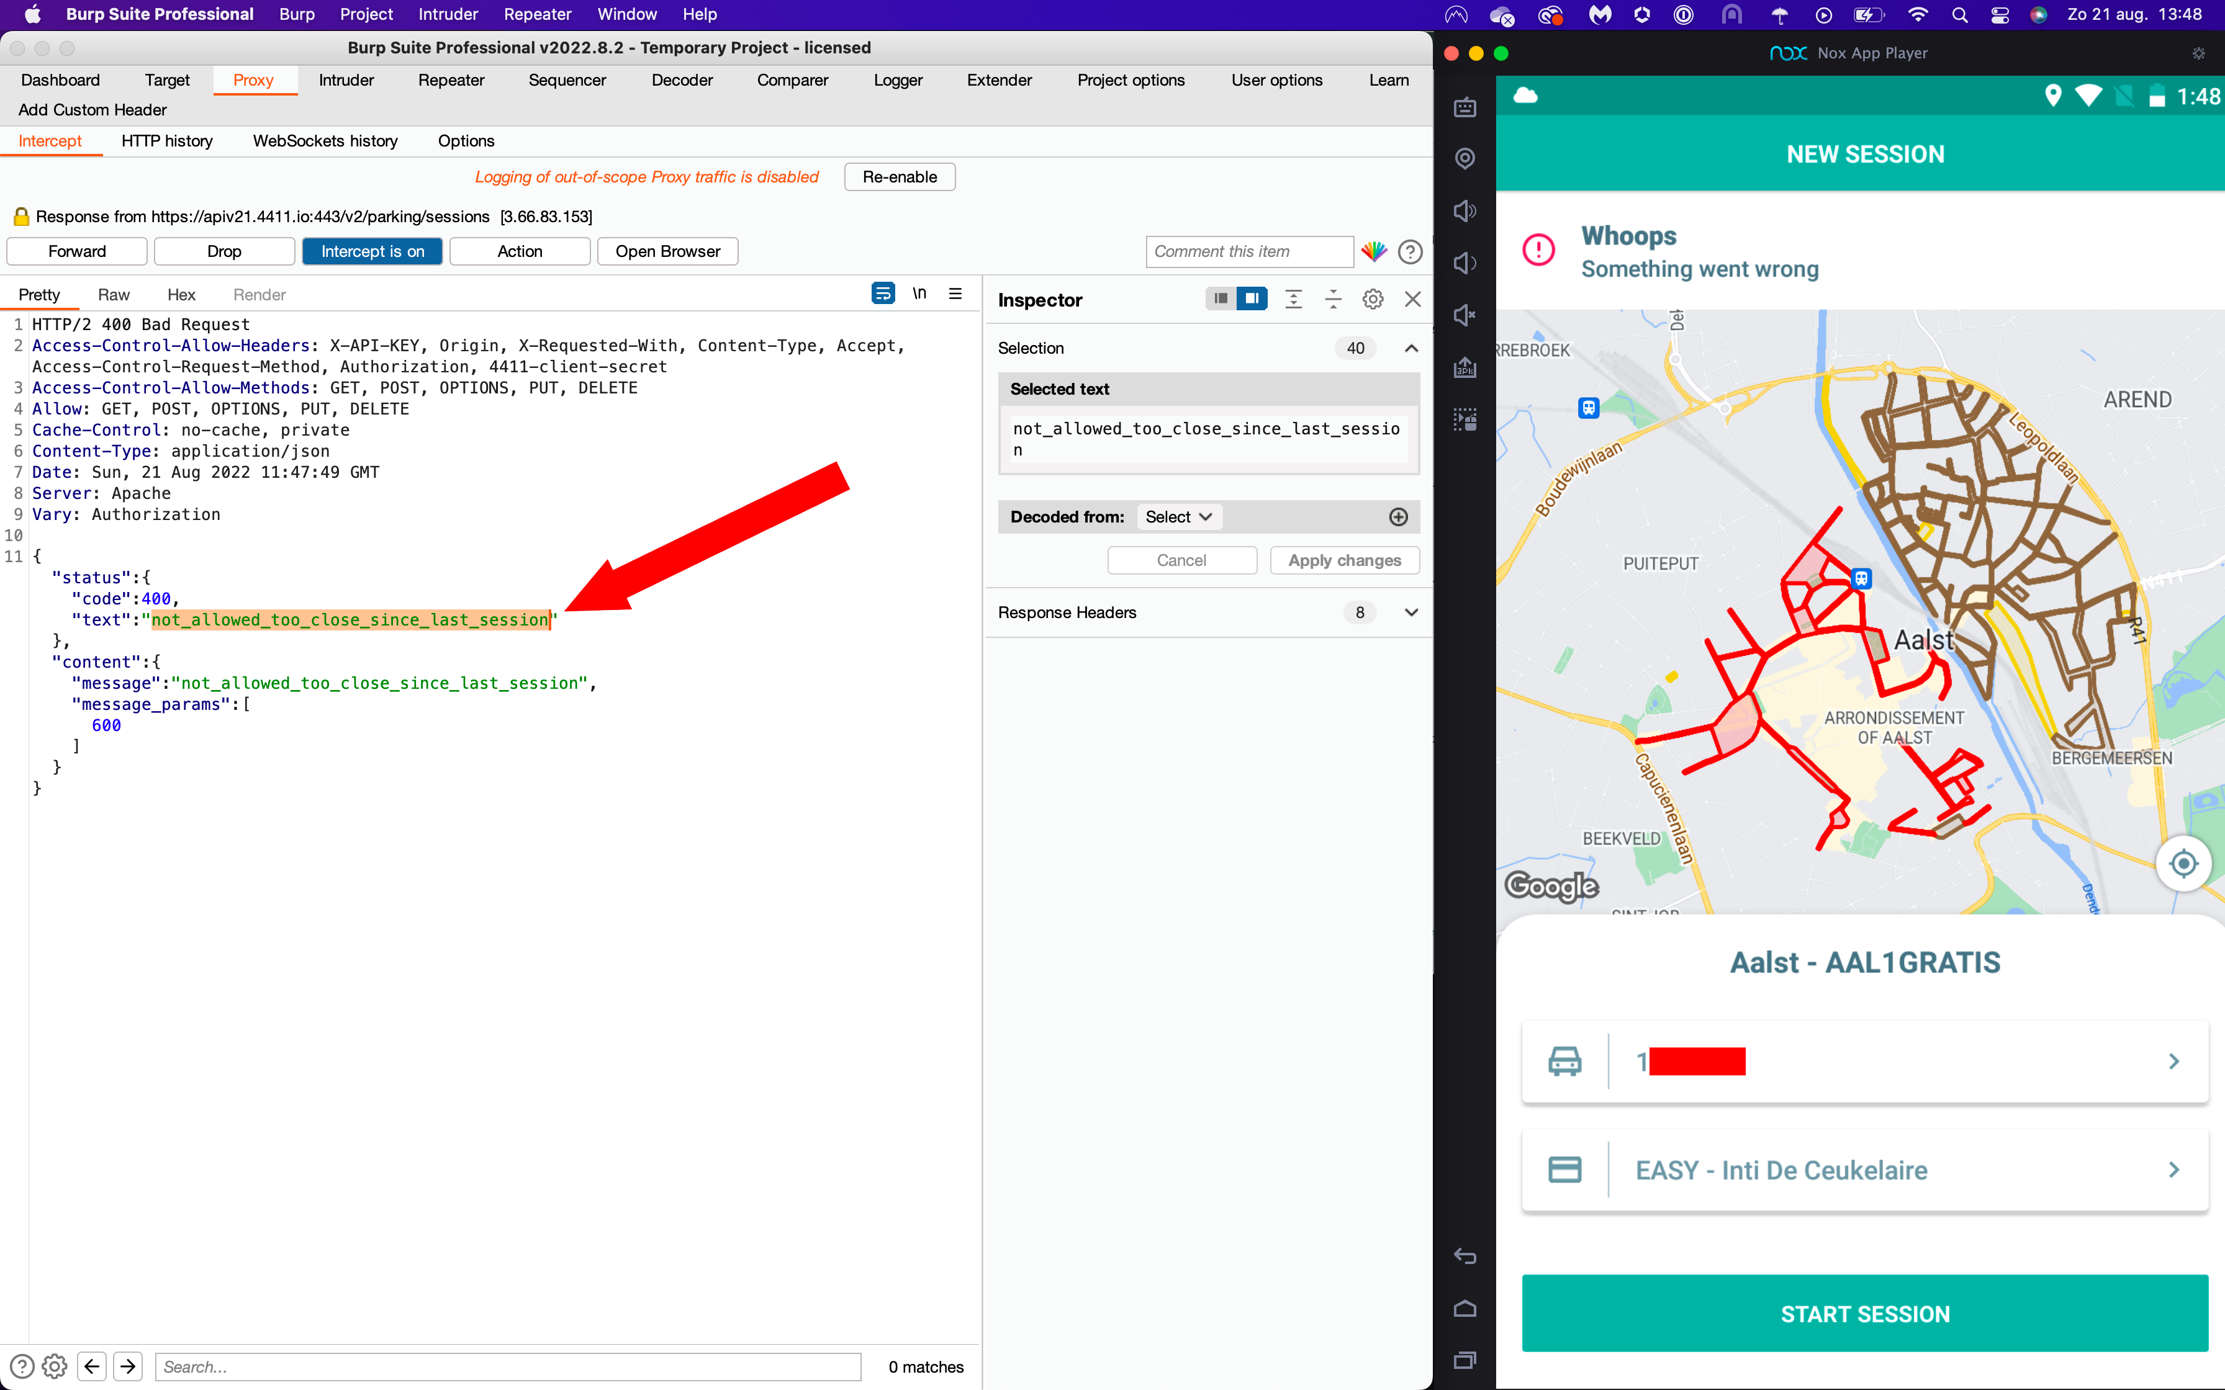This screenshot has height=1390, width=2225.
Task: Open help icon next to comment field
Action: tap(1409, 251)
